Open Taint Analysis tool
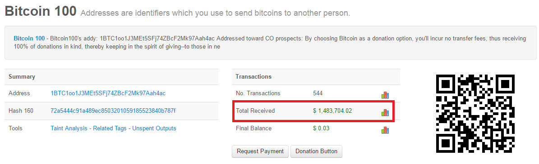The width and height of the screenshot is (539, 164). pyautogui.click(x=69, y=129)
